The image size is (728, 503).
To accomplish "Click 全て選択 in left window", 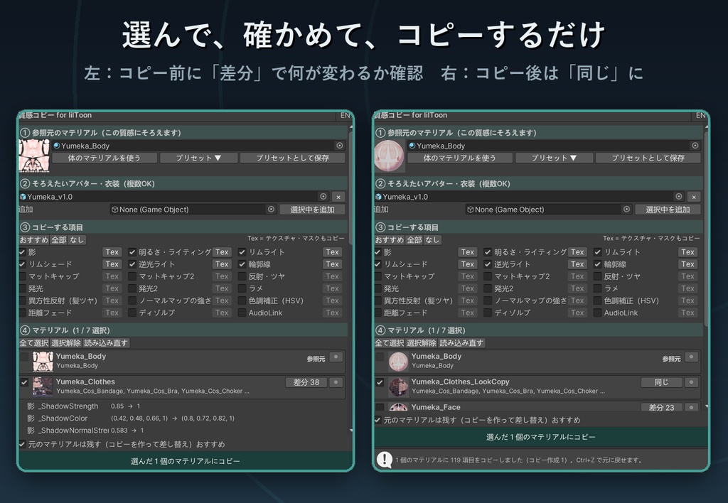I will click(34, 343).
